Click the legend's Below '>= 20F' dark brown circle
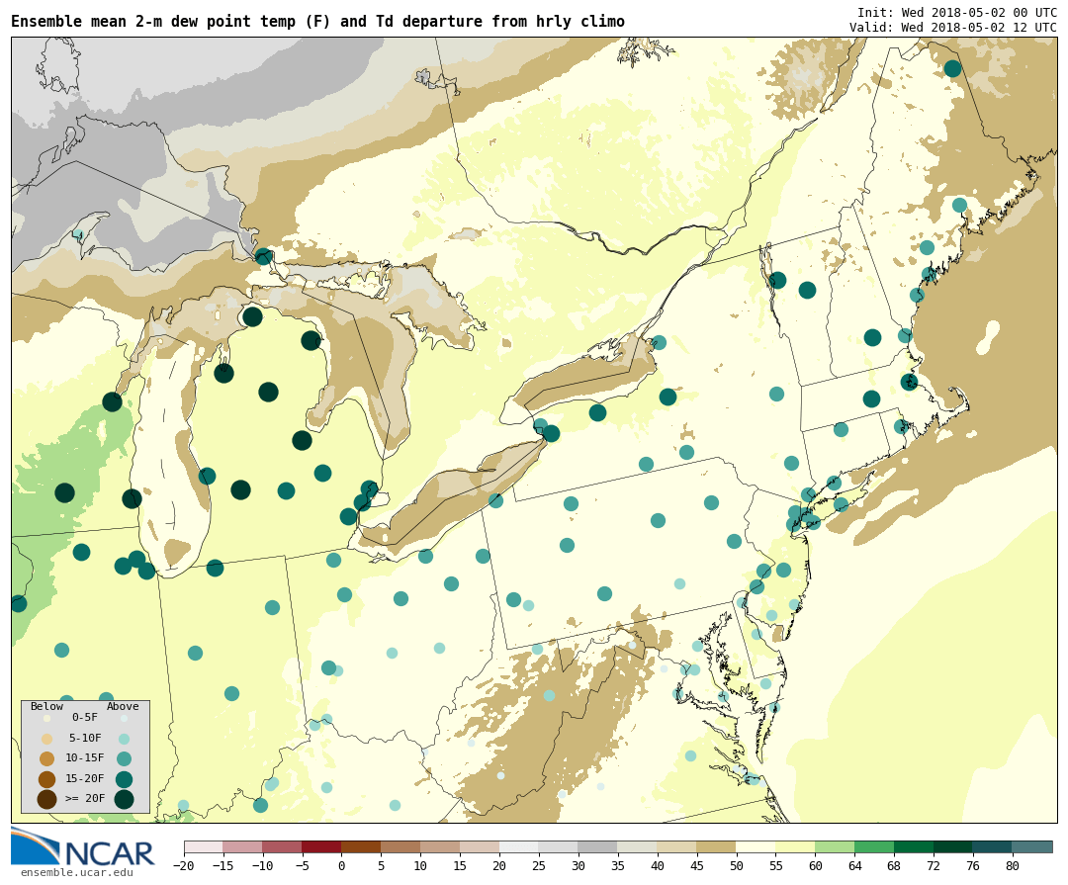Image resolution: width=1068 pixels, height=885 pixels. [46, 799]
